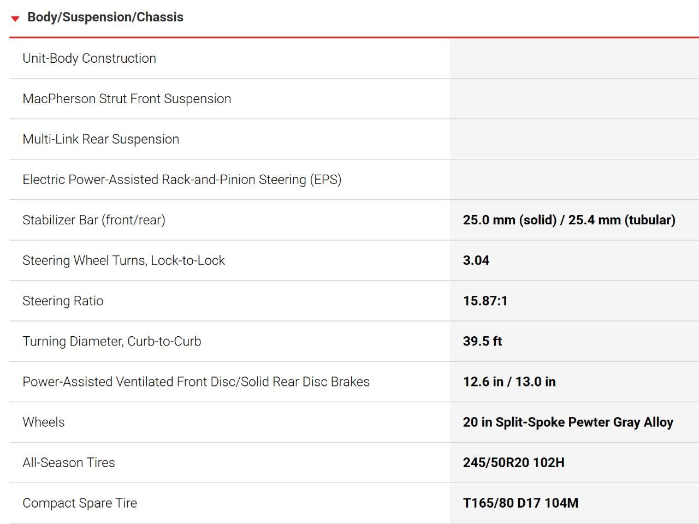Select the 245/50R20 102H tire size
Screen dimensions: 699x524
point(514,462)
